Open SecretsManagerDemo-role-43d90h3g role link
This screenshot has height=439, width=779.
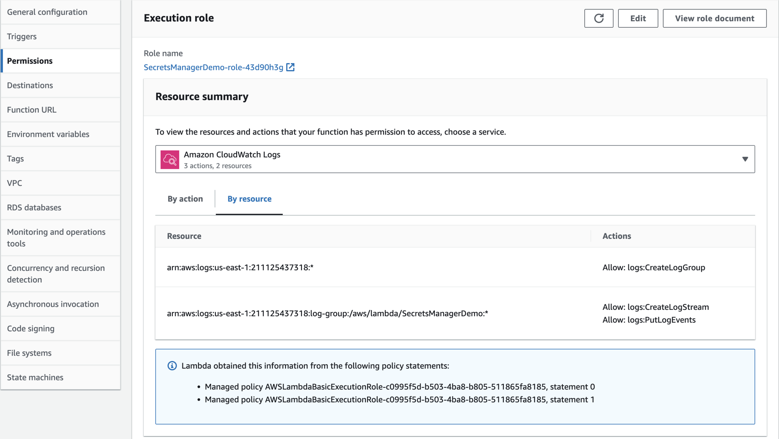(x=214, y=67)
